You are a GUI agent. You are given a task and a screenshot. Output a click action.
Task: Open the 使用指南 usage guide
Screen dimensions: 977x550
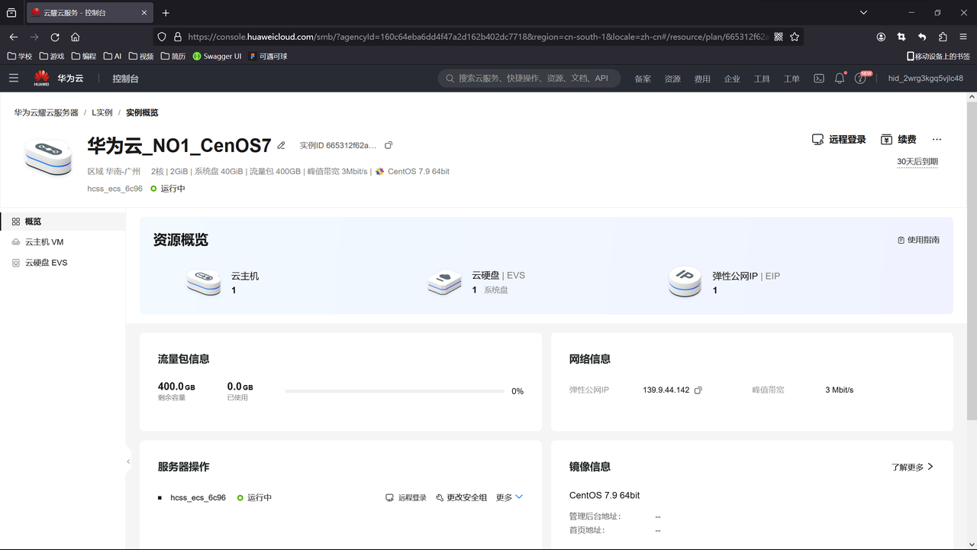click(x=918, y=240)
